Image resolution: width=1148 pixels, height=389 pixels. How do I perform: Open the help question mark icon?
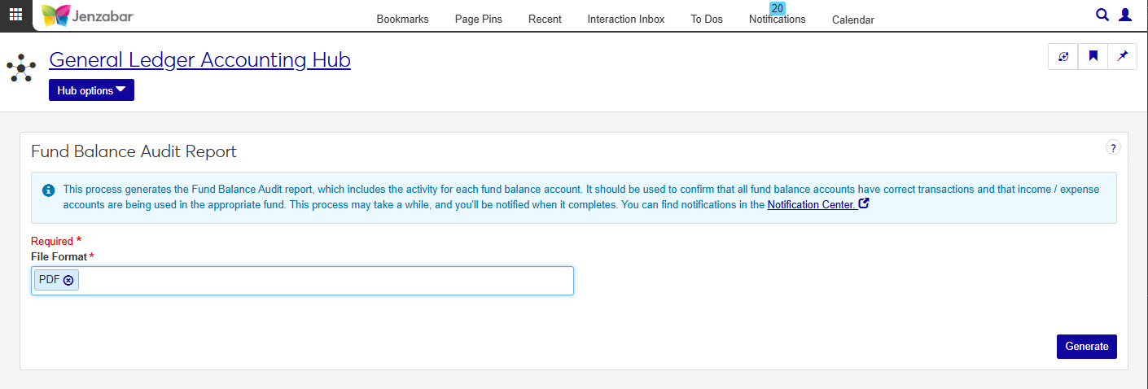1113,147
